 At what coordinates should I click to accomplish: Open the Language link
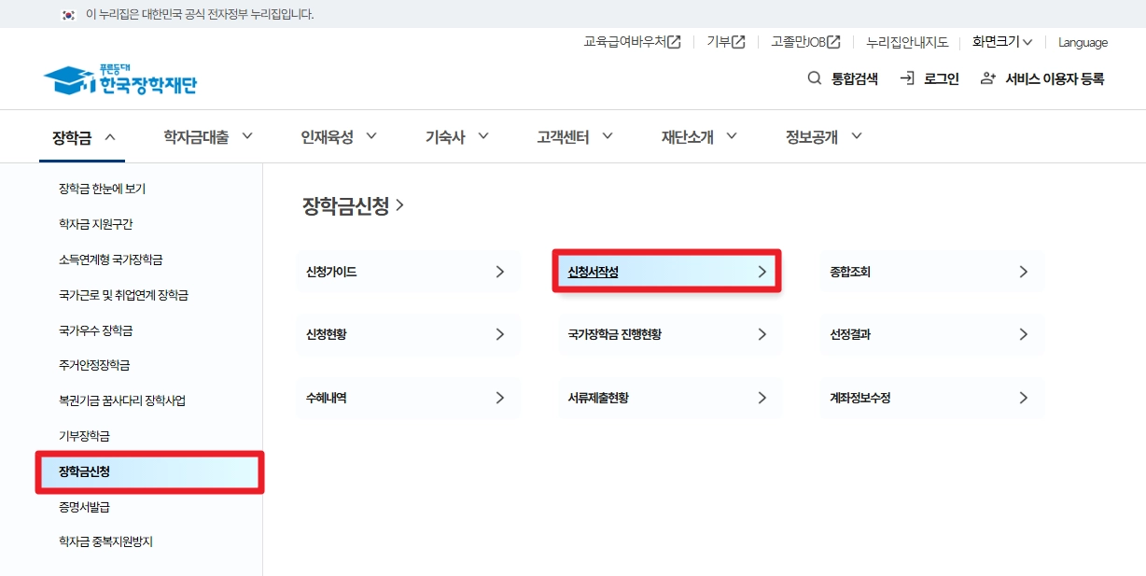1082,41
